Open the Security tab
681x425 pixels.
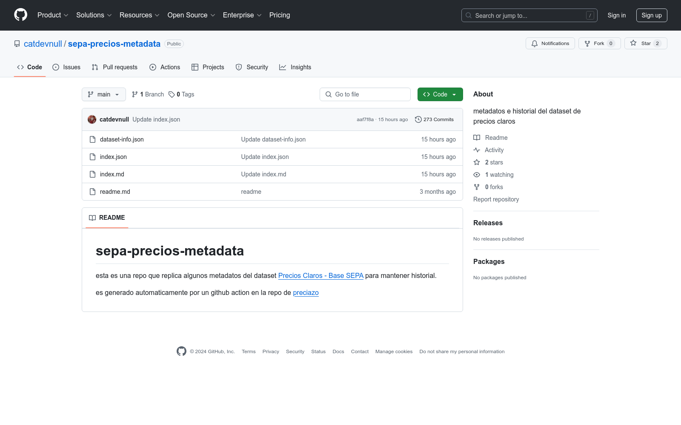pyautogui.click(x=252, y=67)
